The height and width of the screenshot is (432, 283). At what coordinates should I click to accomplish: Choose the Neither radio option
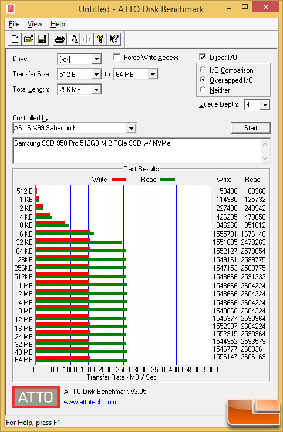pyautogui.click(x=203, y=90)
